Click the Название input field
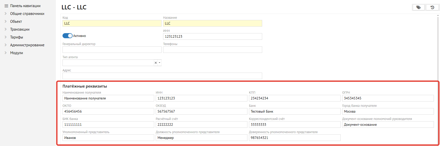Image resolution: width=440 pixels, height=146 pixels. pyautogui.click(x=212, y=23)
